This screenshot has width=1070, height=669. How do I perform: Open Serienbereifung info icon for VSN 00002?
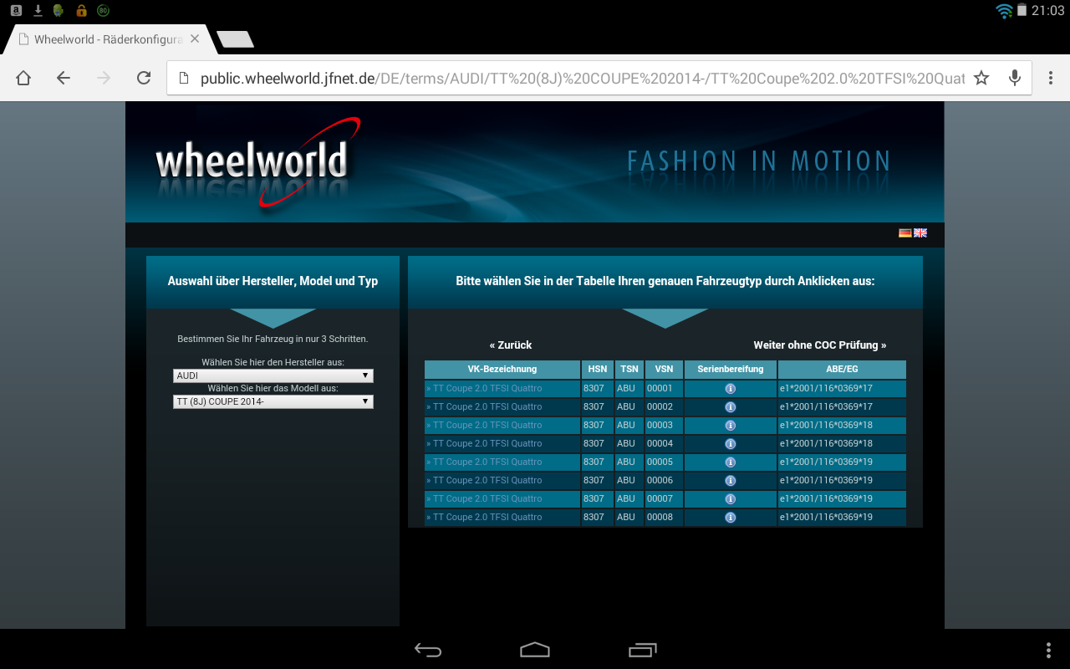[731, 407]
